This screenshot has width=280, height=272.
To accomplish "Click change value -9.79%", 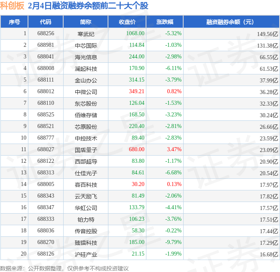I will 173,242.
